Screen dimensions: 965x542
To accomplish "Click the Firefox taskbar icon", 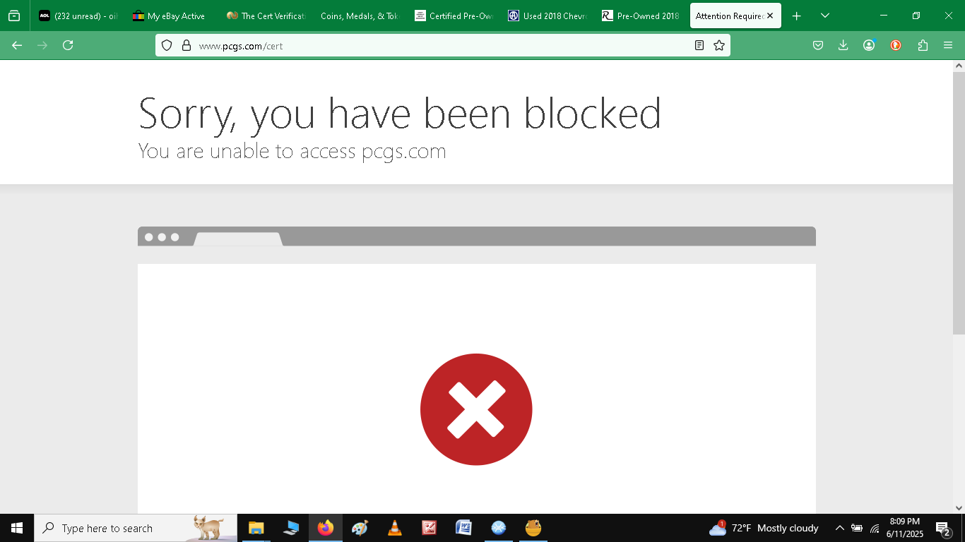I will (x=325, y=528).
